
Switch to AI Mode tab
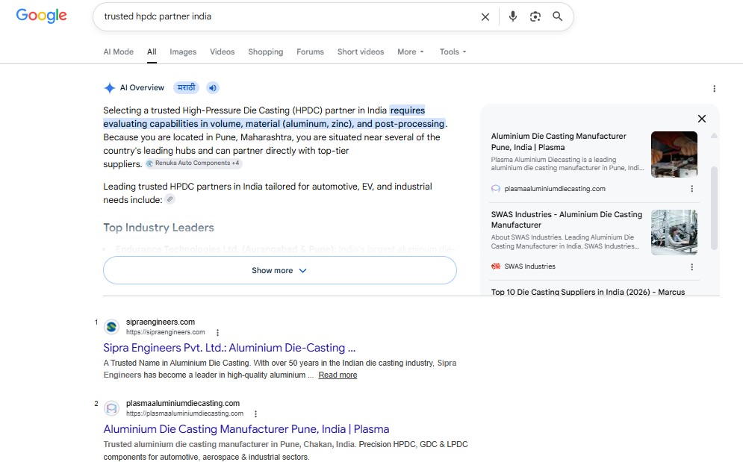click(119, 51)
